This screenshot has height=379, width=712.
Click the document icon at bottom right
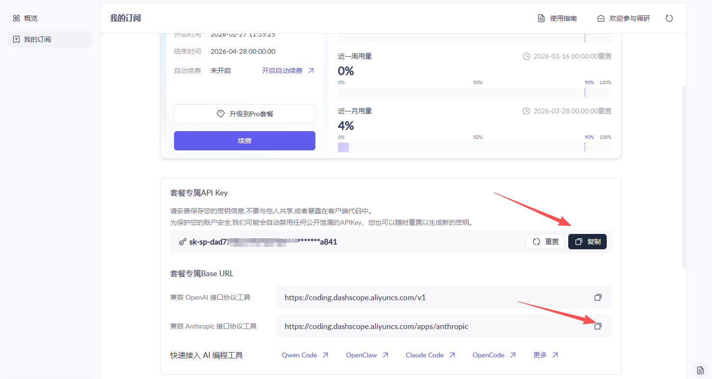(x=700, y=370)
